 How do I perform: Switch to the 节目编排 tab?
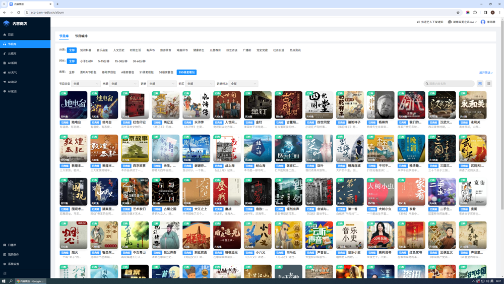tap(81, 36)
